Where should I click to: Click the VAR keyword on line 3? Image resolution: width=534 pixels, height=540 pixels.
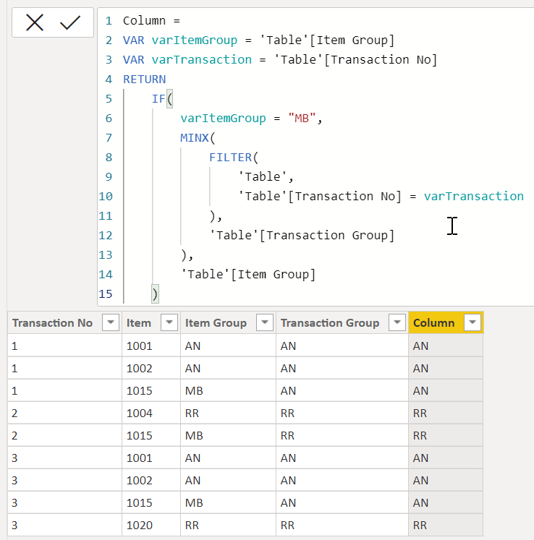coord(133,59)
